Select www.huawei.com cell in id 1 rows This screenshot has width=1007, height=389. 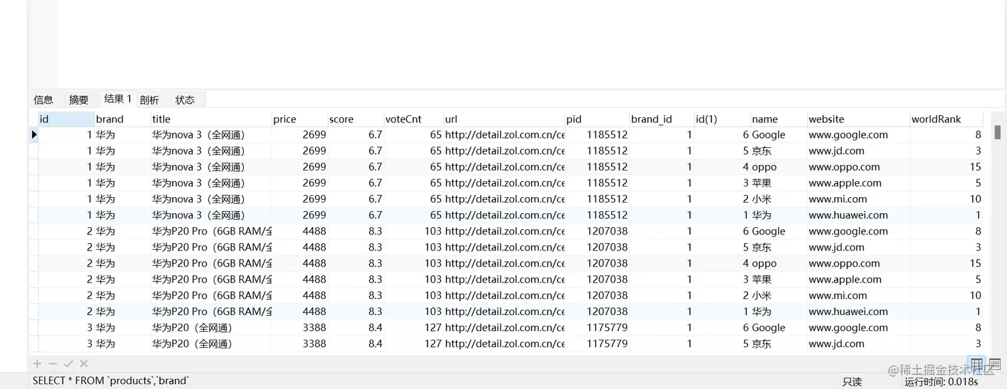[x=858, y=214]
